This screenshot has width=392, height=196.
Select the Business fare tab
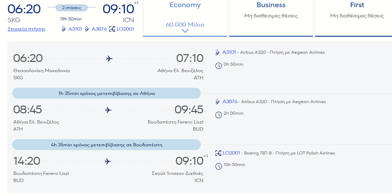tap(271, 18)
